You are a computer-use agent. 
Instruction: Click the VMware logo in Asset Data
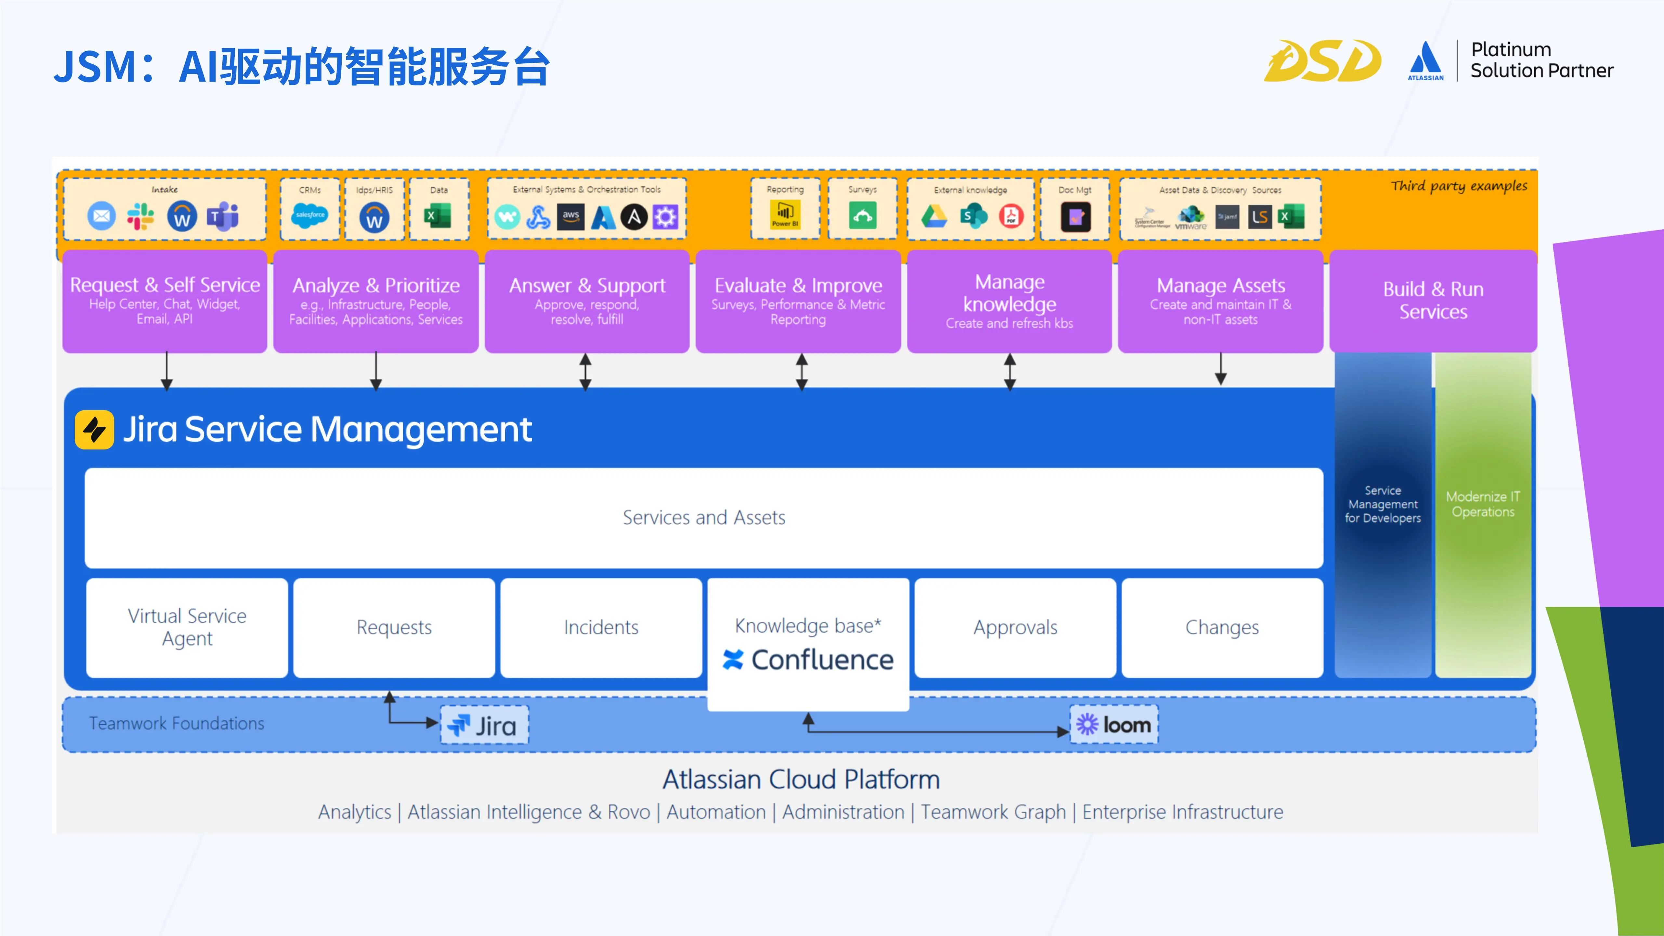tap(1190, 218)
